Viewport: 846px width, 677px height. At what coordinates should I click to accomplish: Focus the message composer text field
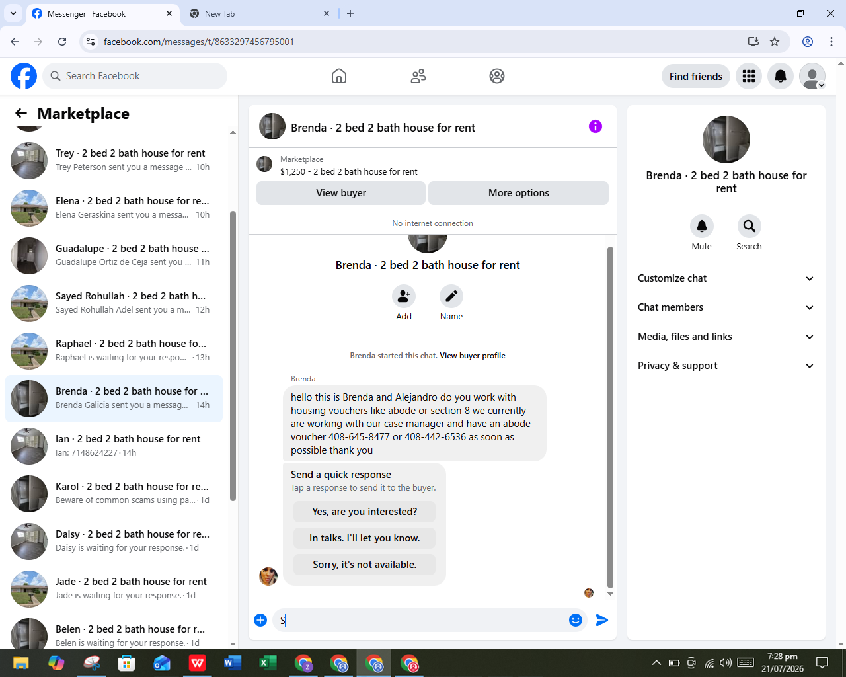pos(420,620)
